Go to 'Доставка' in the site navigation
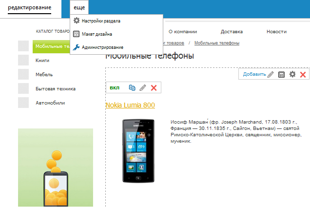This screenshot has height=212, width=310. [232, 31]
